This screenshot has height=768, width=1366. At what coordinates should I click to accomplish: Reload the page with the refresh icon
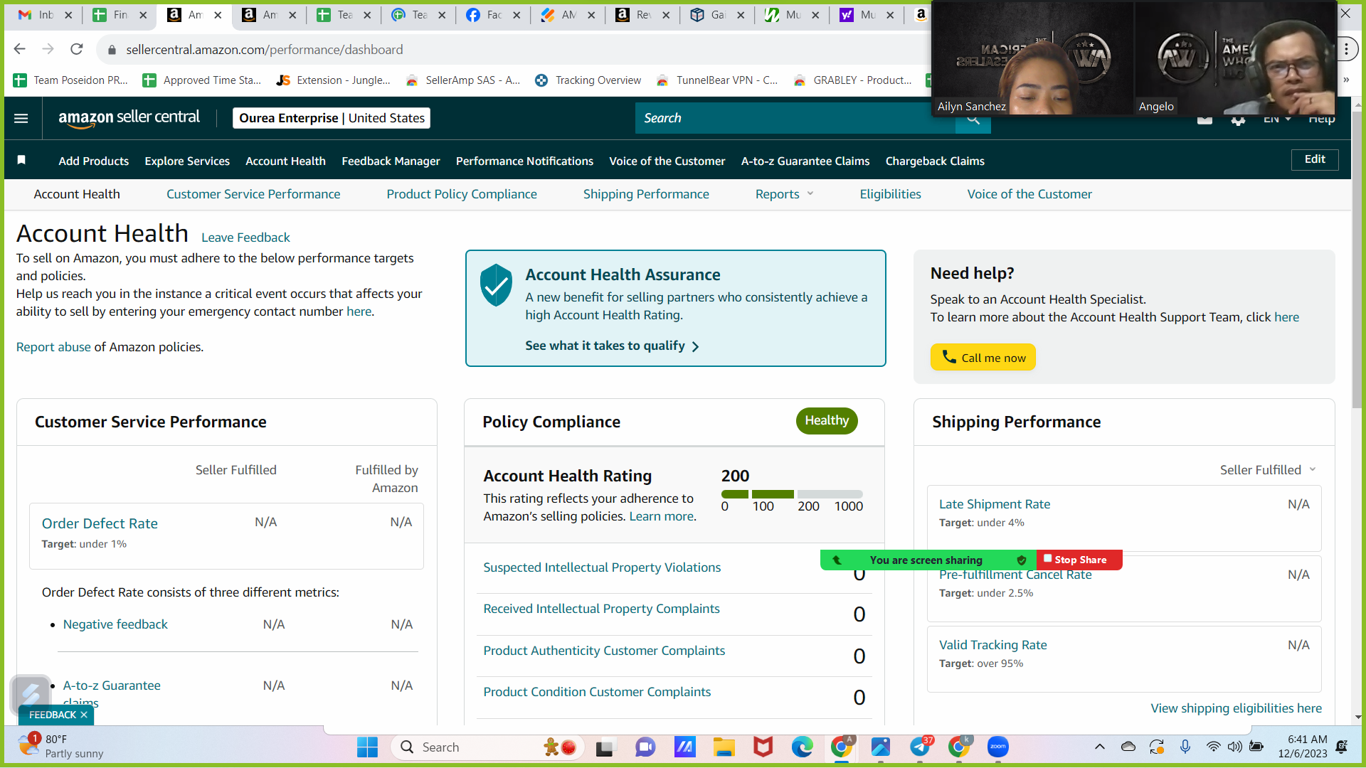(x=77, y=49)
